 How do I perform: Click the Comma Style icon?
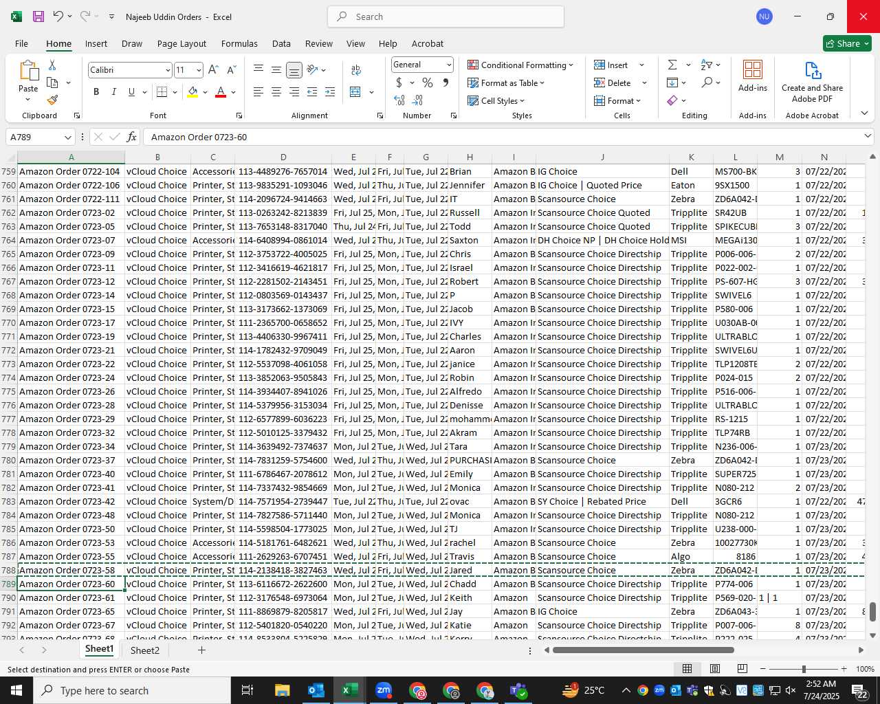point(445,82)
